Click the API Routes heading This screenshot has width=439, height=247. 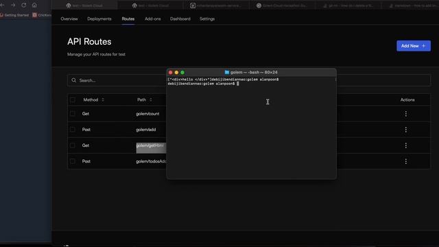(x=89, y=42)
